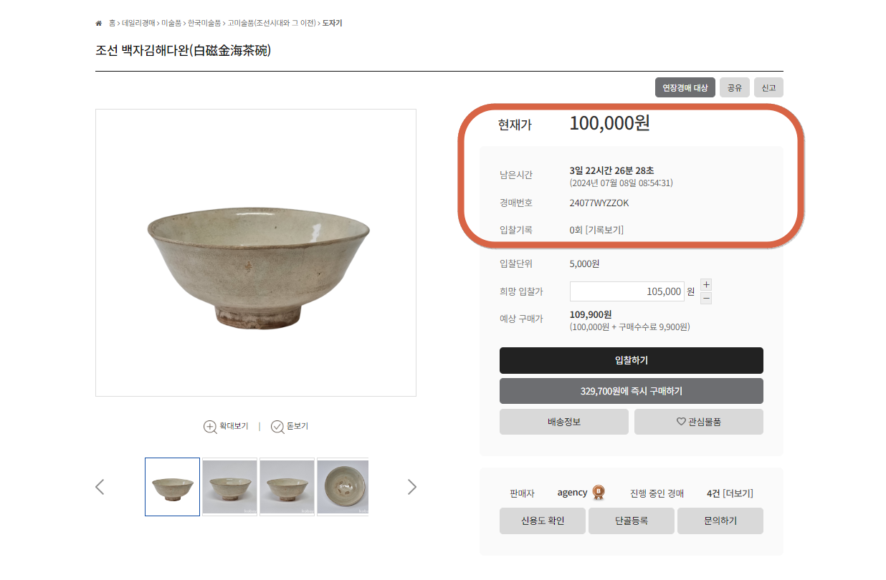This screenshot has width=886, height=580.
Task: Expand seller auctions via 더보기
Action: [738, 493]
